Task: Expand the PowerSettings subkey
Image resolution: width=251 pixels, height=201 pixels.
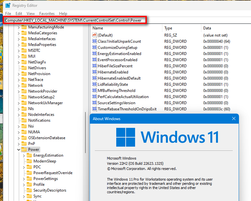Action: 24,179
